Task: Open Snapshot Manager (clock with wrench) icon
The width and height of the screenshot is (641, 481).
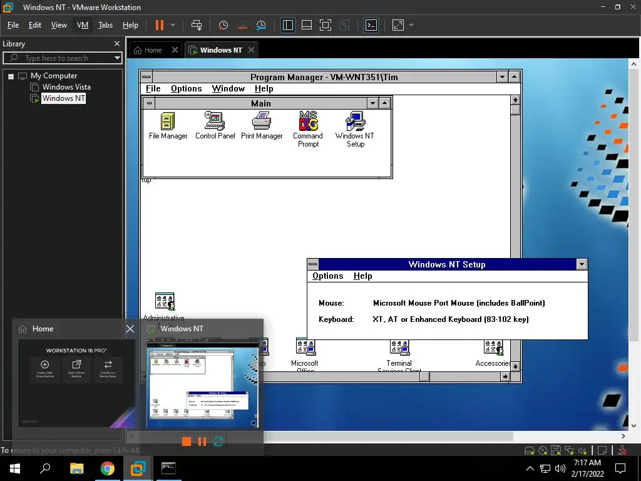Action: 261,25
